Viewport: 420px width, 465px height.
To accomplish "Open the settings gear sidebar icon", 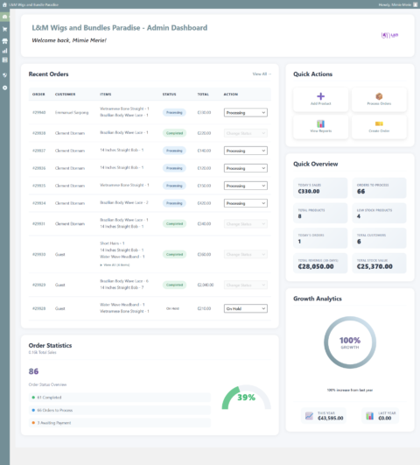I will point(4,88).
